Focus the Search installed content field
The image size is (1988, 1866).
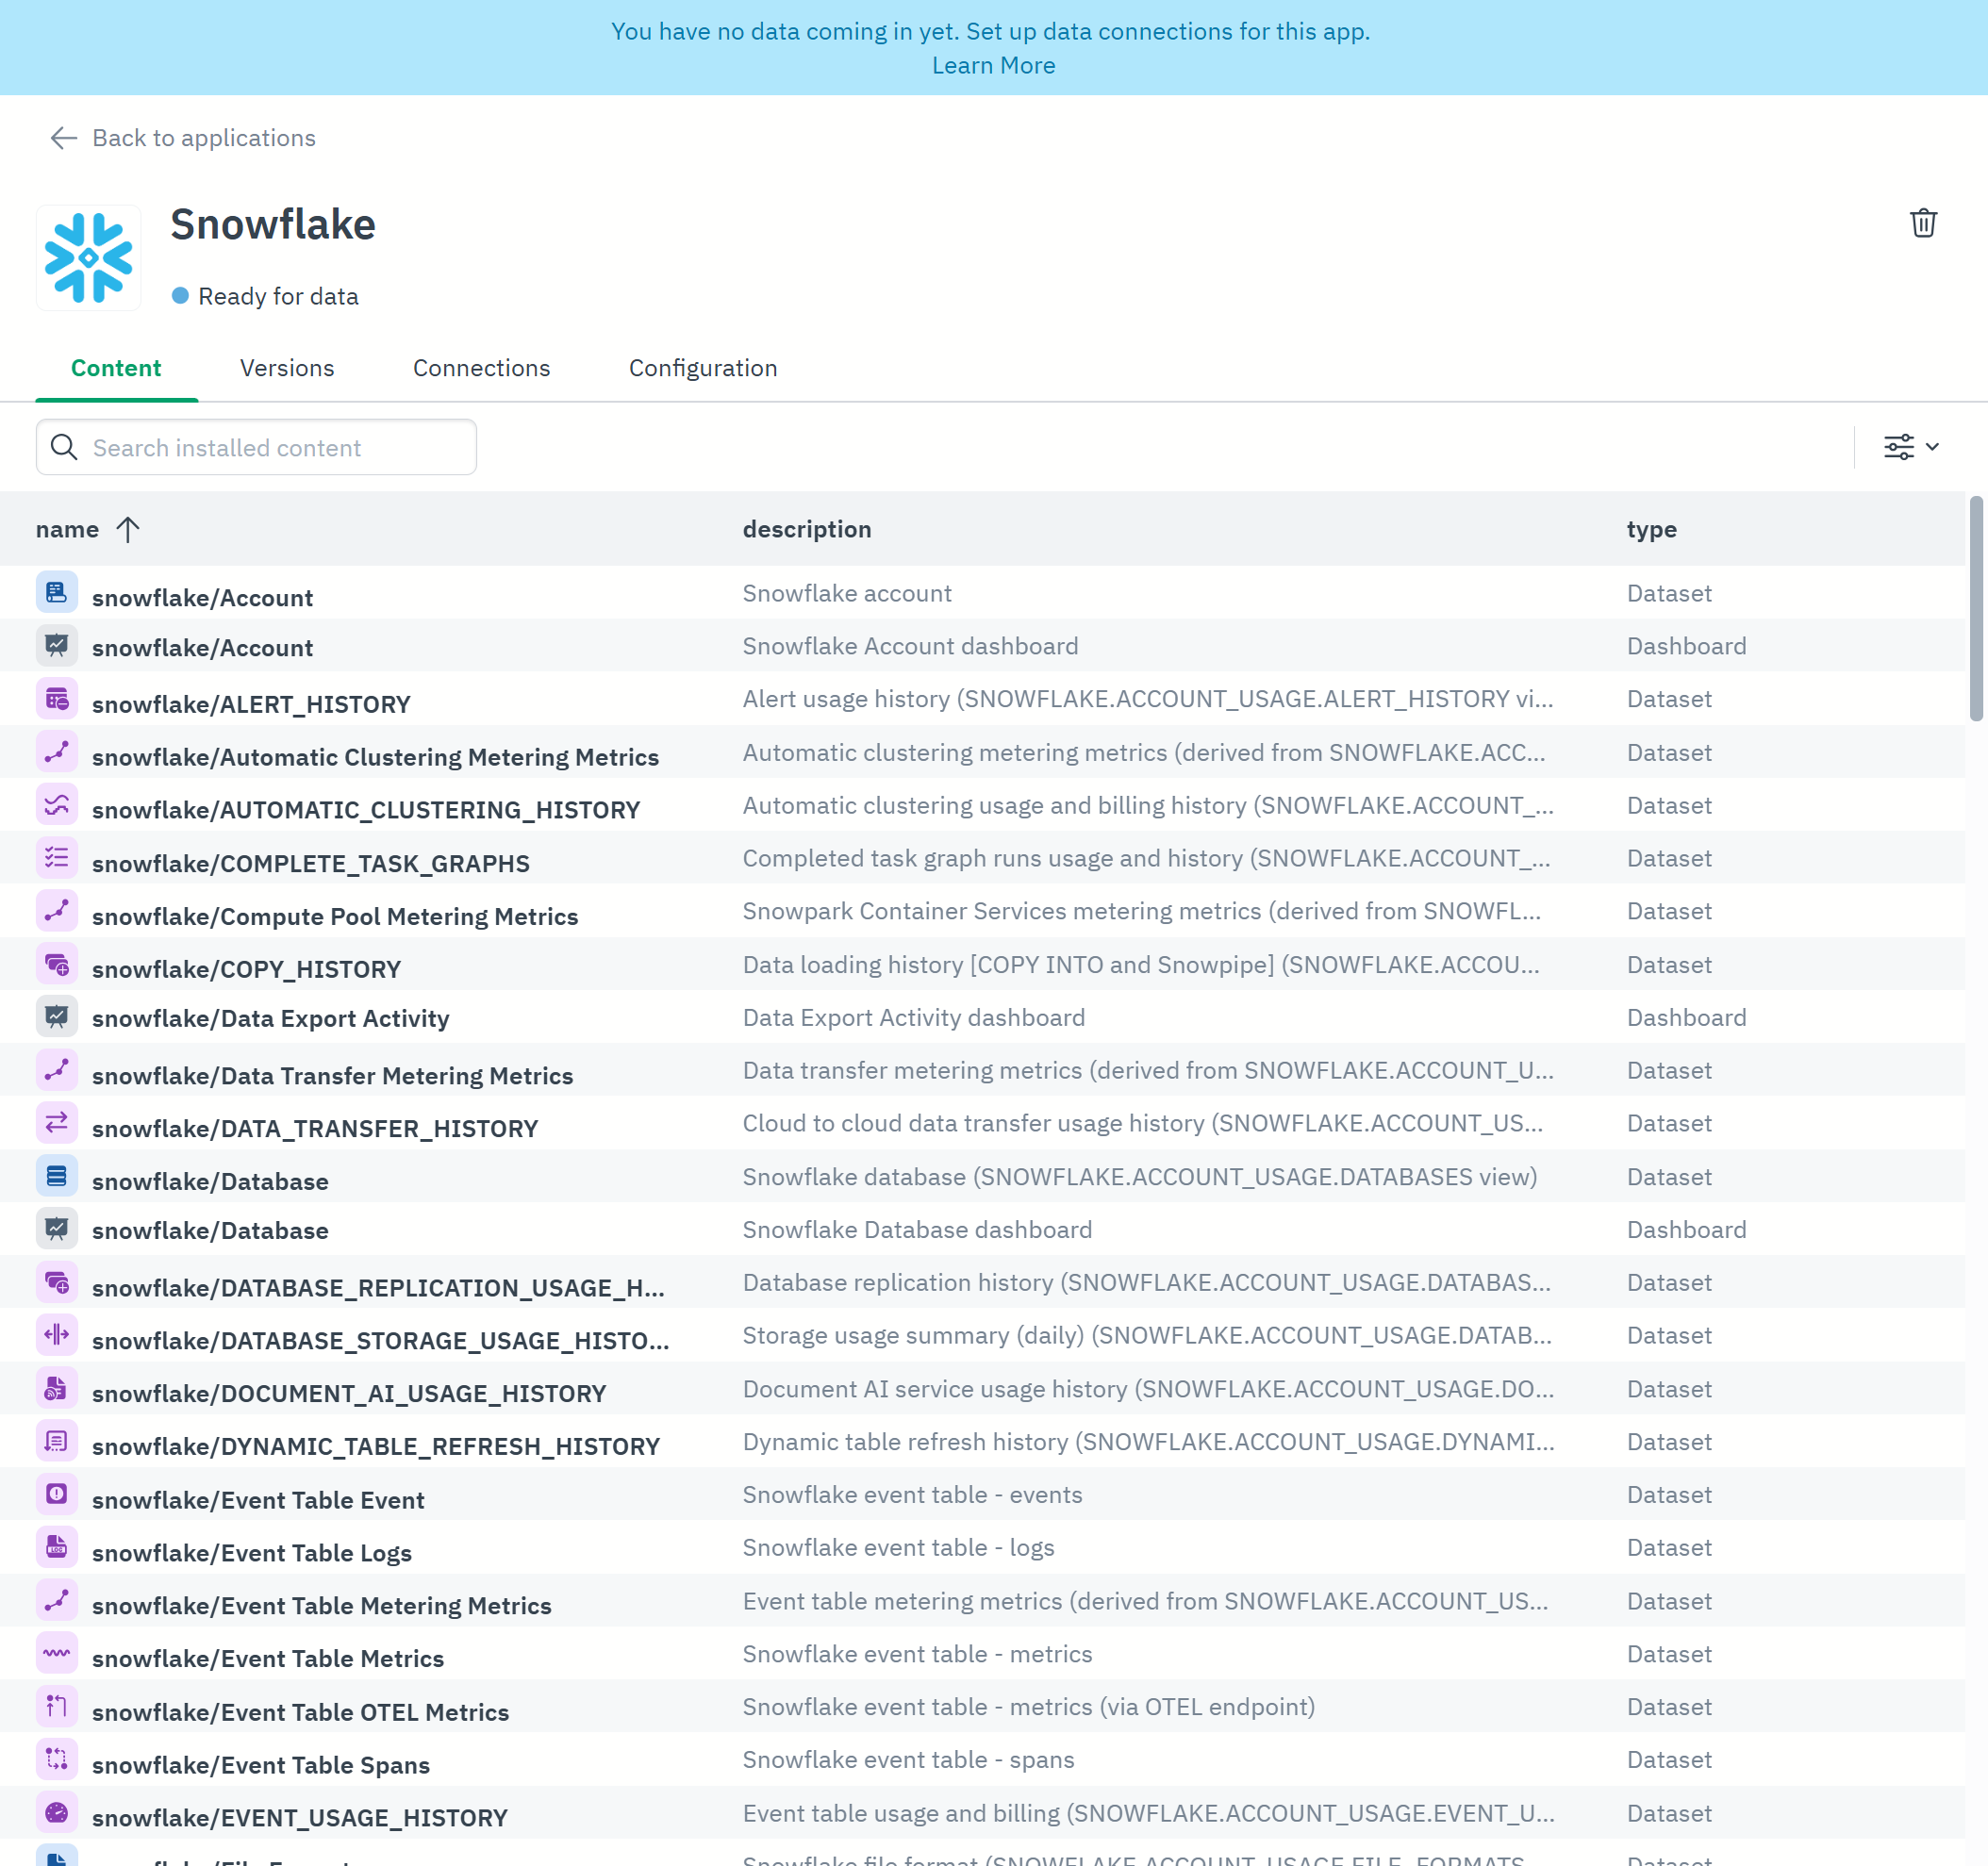tap(256, 447)
